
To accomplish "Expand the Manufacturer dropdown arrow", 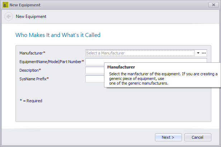I will pos(198,53).
